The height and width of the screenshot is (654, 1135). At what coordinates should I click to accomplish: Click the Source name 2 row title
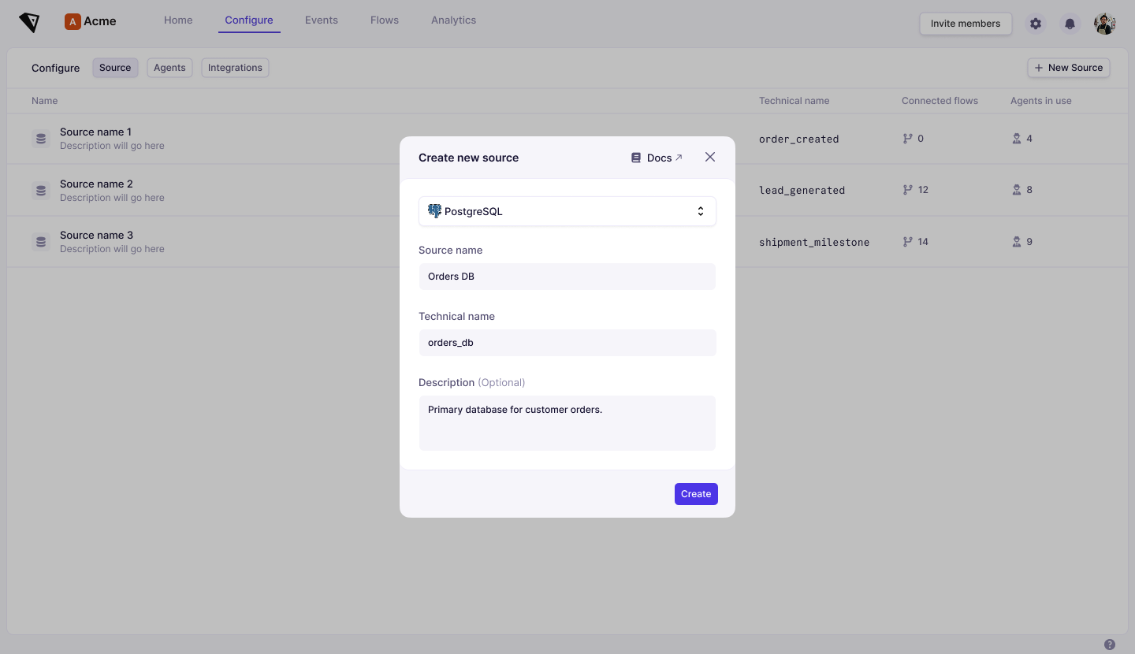[96, 184]
